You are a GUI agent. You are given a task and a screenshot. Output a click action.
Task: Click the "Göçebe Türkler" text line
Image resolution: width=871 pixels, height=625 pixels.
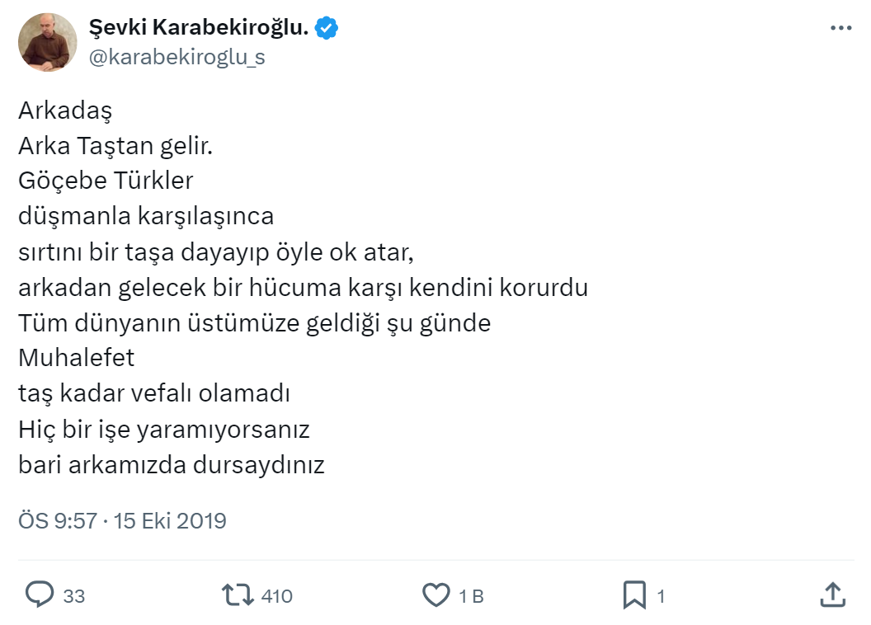pyautogui.click(x=106, y=181)
